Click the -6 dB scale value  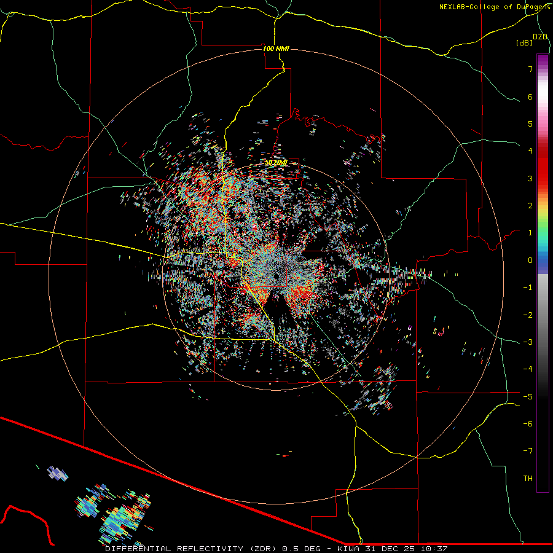pos(528,424)
